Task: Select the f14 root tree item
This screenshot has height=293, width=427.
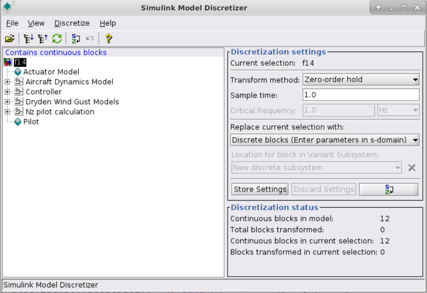Action: [x=20, y=62]
